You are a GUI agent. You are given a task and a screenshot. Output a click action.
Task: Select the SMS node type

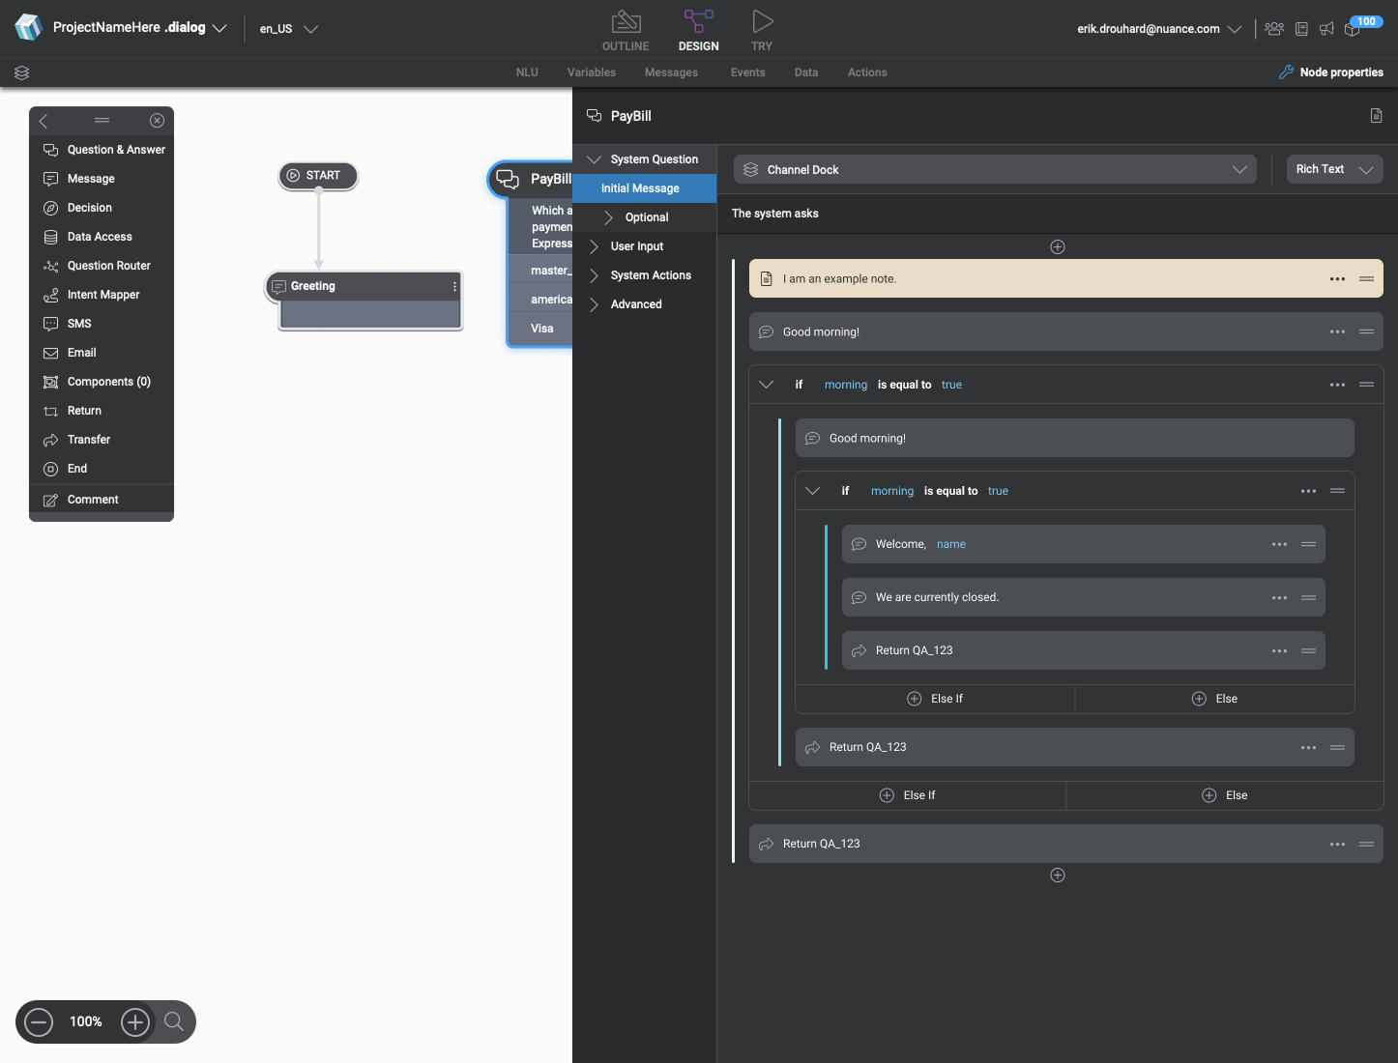102,324
